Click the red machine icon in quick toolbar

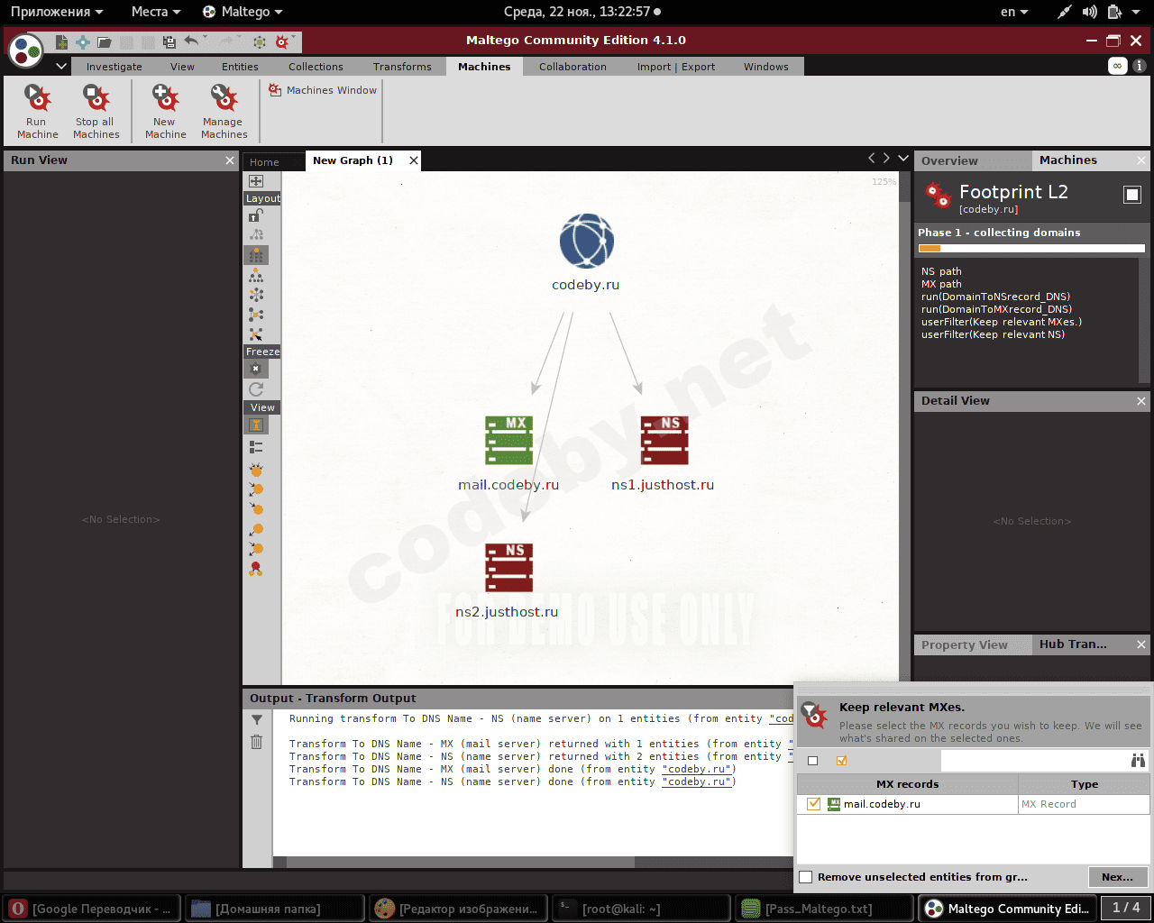coord(282,42)
